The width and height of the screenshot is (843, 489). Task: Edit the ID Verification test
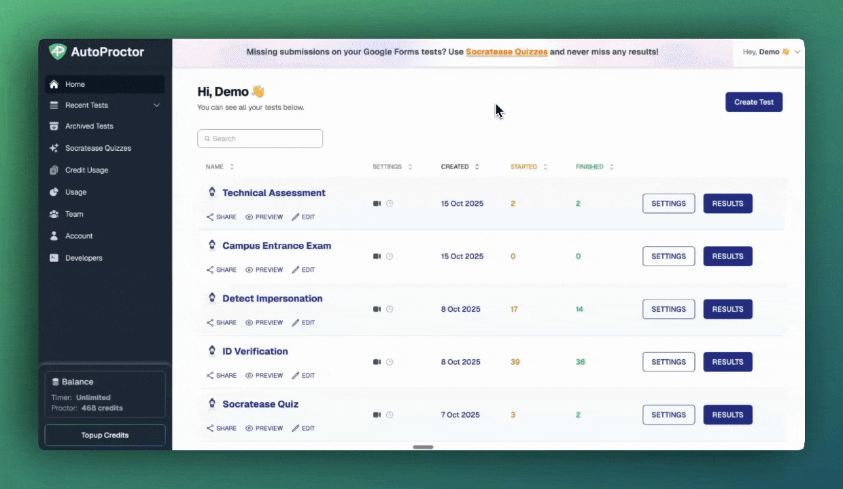click(304, 376)
